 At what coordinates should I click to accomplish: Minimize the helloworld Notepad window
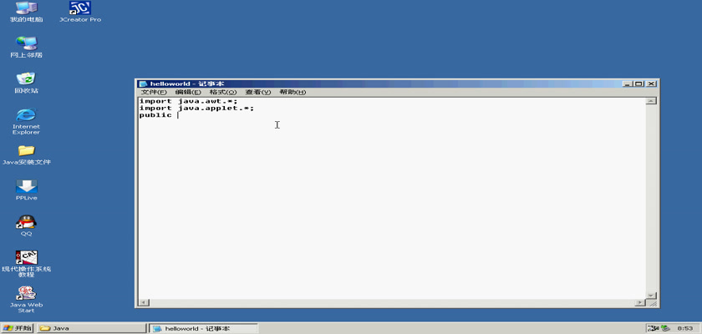[x=628, y=83]
